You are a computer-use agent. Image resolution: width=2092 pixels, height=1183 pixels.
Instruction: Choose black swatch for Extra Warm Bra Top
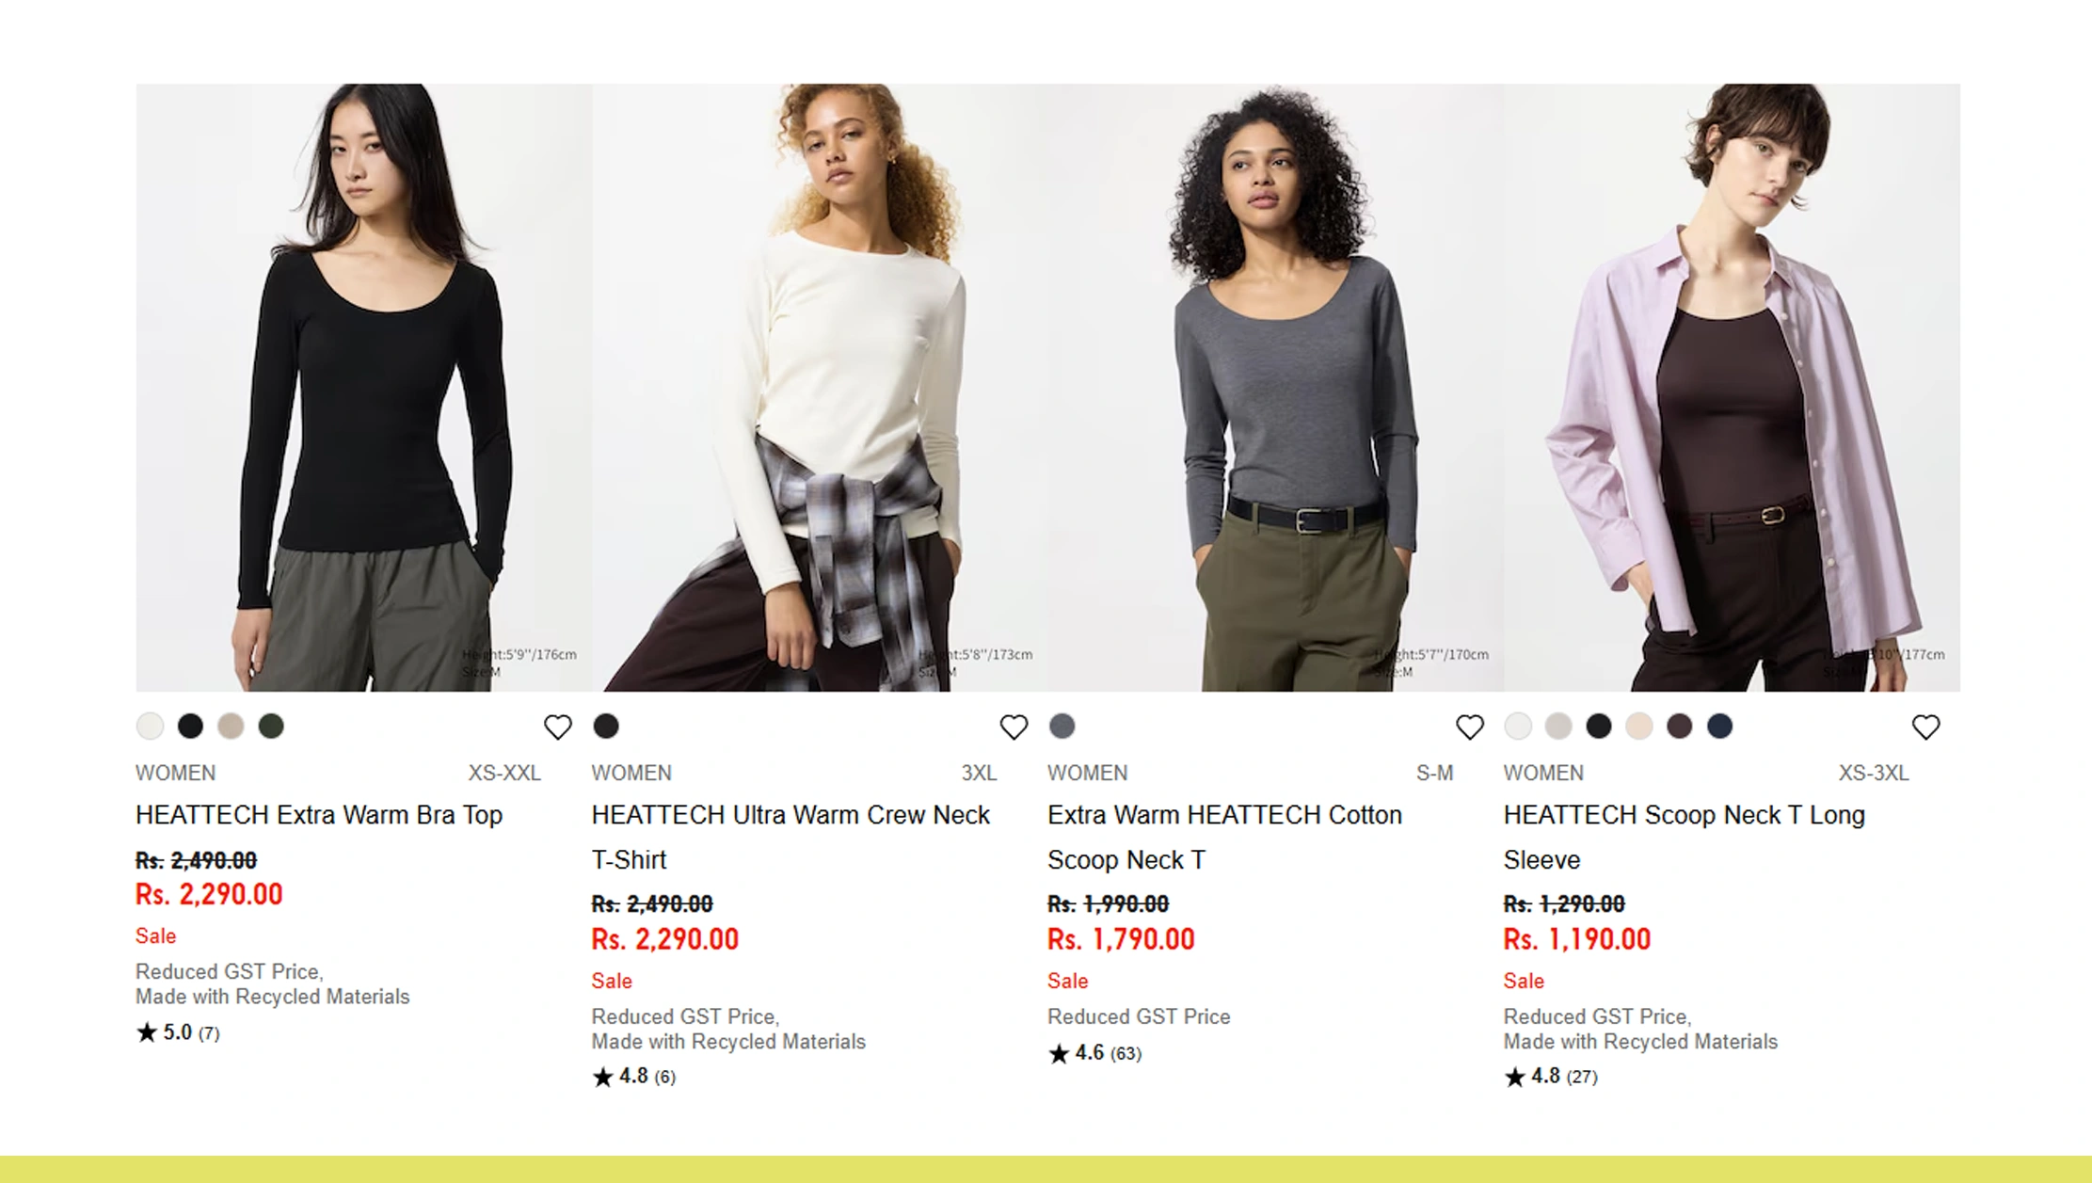[190, 726]
